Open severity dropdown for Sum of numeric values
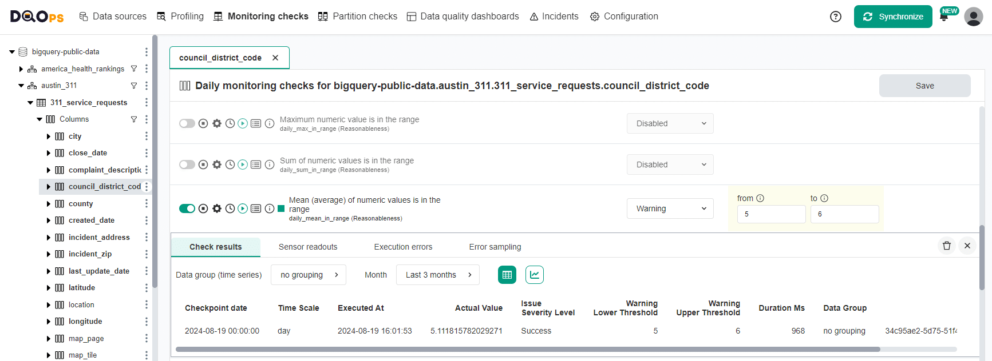 [670, 165]
